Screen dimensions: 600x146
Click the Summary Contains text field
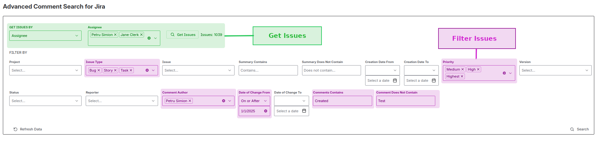pos(268,70)
